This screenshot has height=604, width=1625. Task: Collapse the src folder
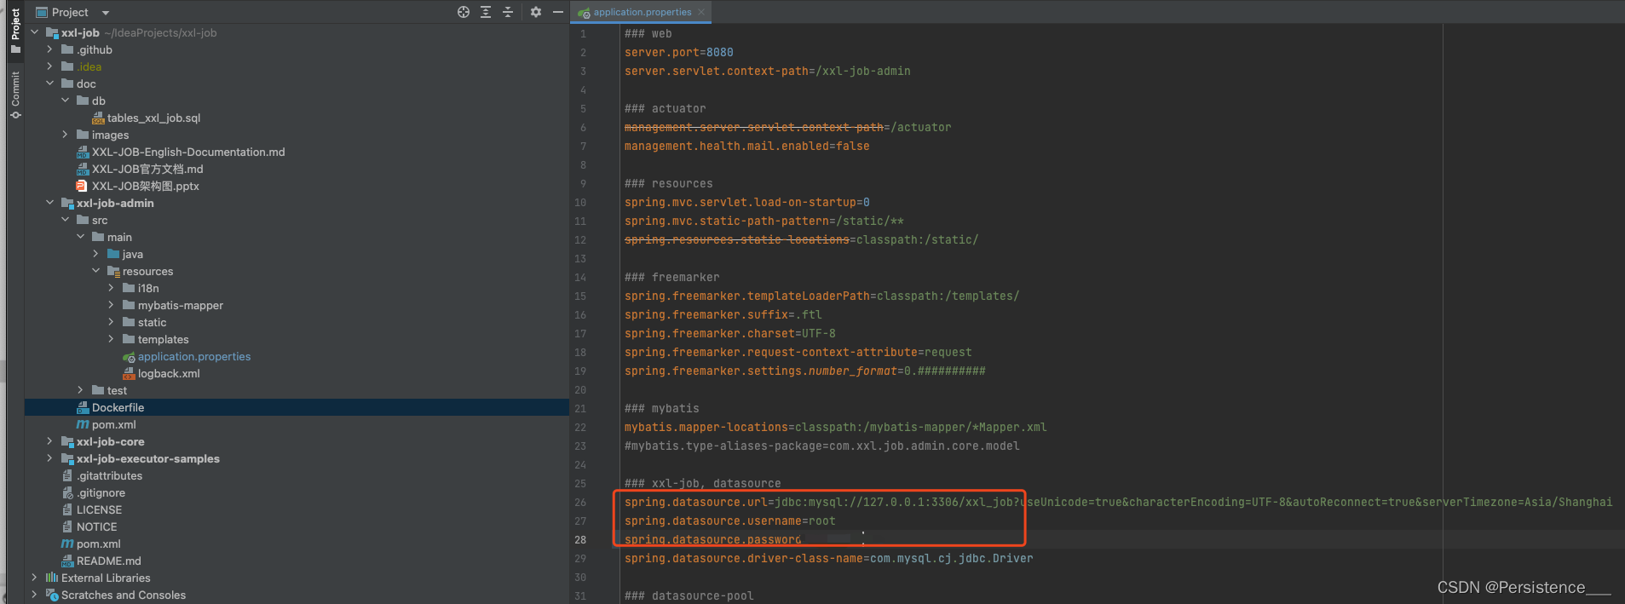click(66, 220)
